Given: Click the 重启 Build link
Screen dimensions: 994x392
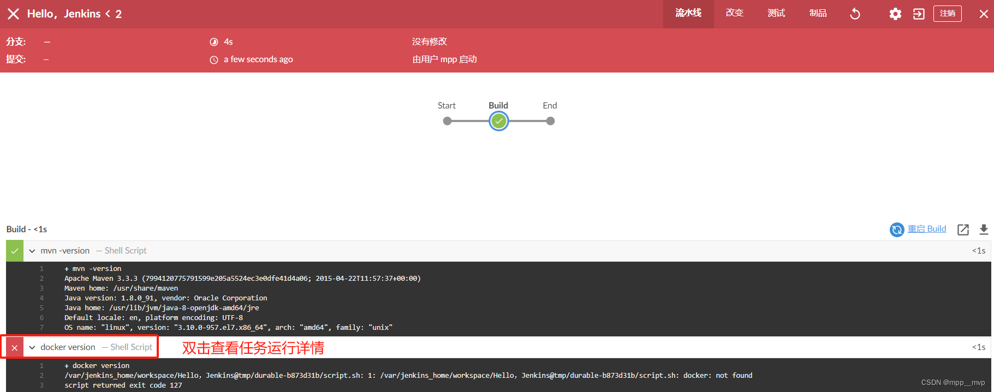Looking at the screenshot, I should pyautogui.click(x=927, y=229).
